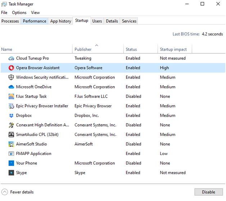Select the Opera Browser Assistant icon

[x=11, y=68]
